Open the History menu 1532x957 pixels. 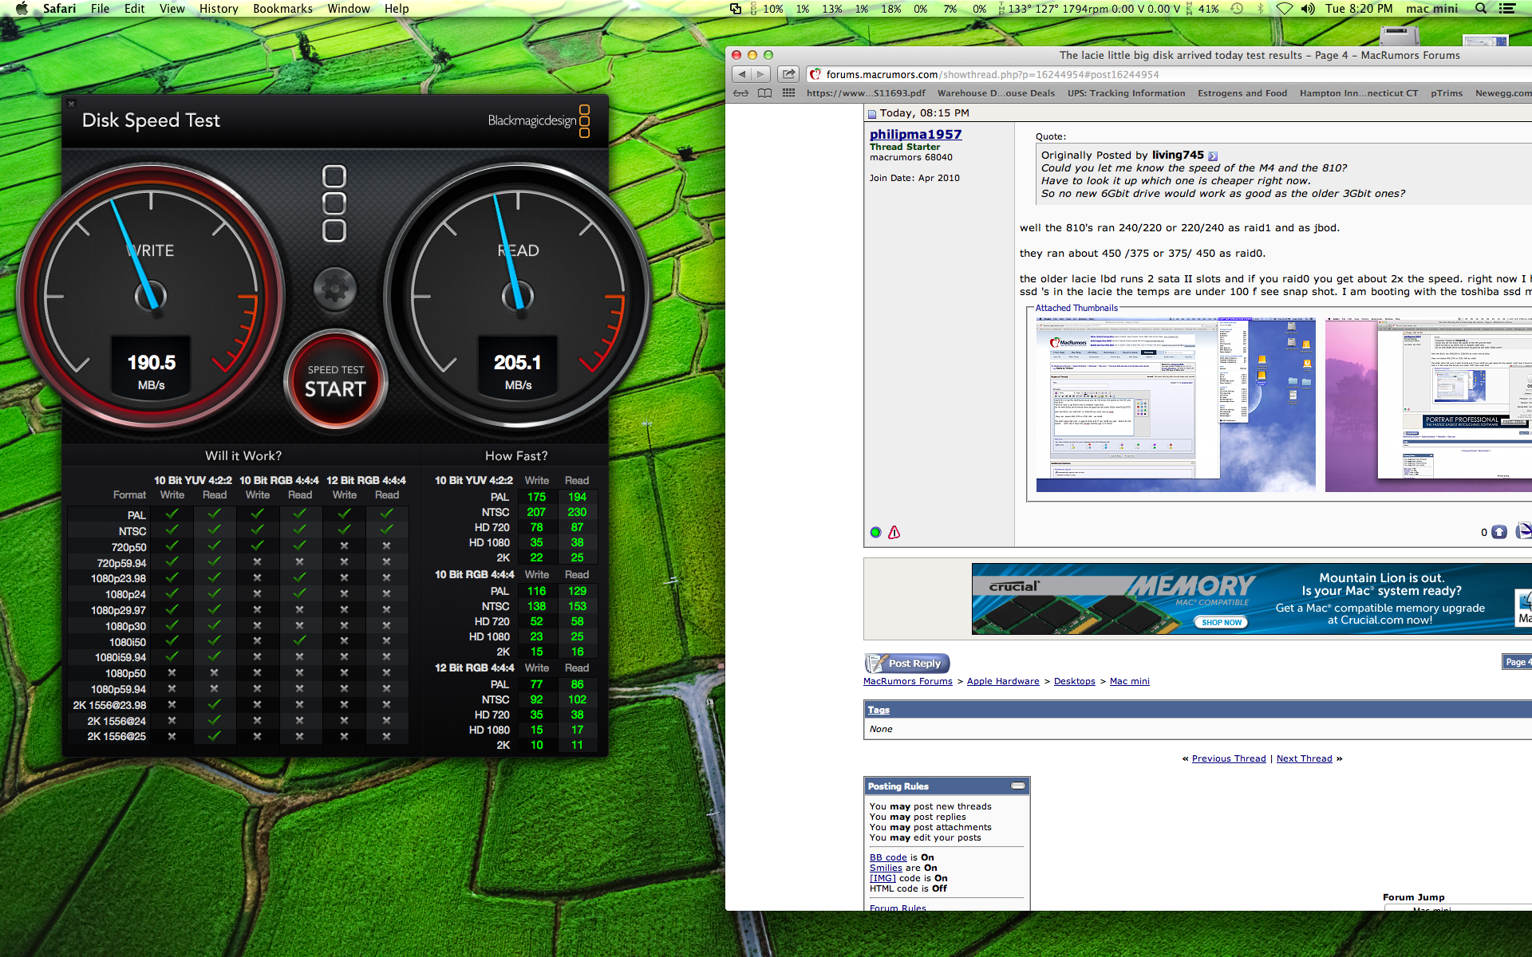point(219,9)
